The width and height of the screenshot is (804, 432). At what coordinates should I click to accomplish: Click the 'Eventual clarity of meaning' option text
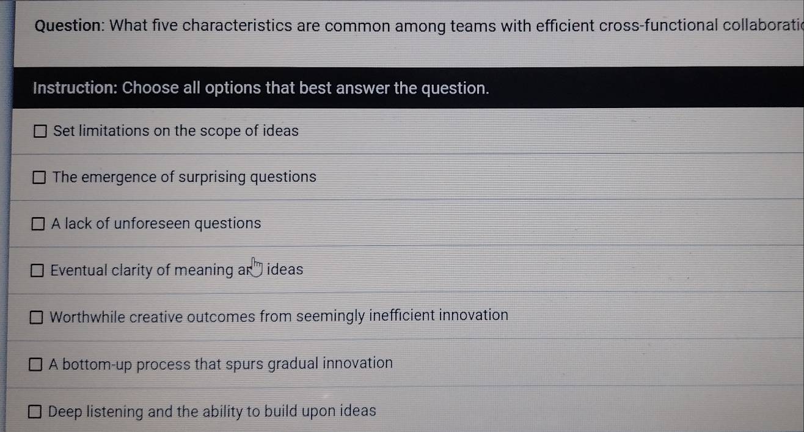[142, 270]
